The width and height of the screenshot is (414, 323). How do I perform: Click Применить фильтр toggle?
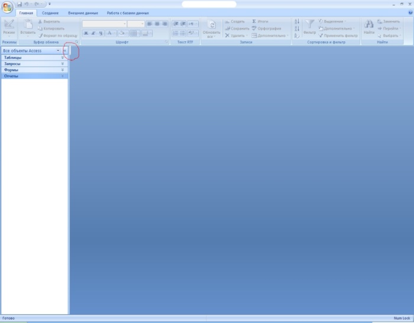[338, 35]
